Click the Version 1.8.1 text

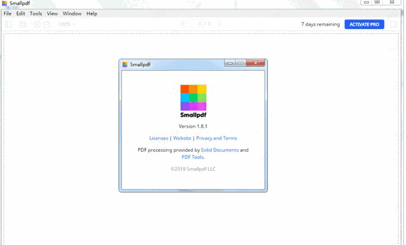(193, 126)
